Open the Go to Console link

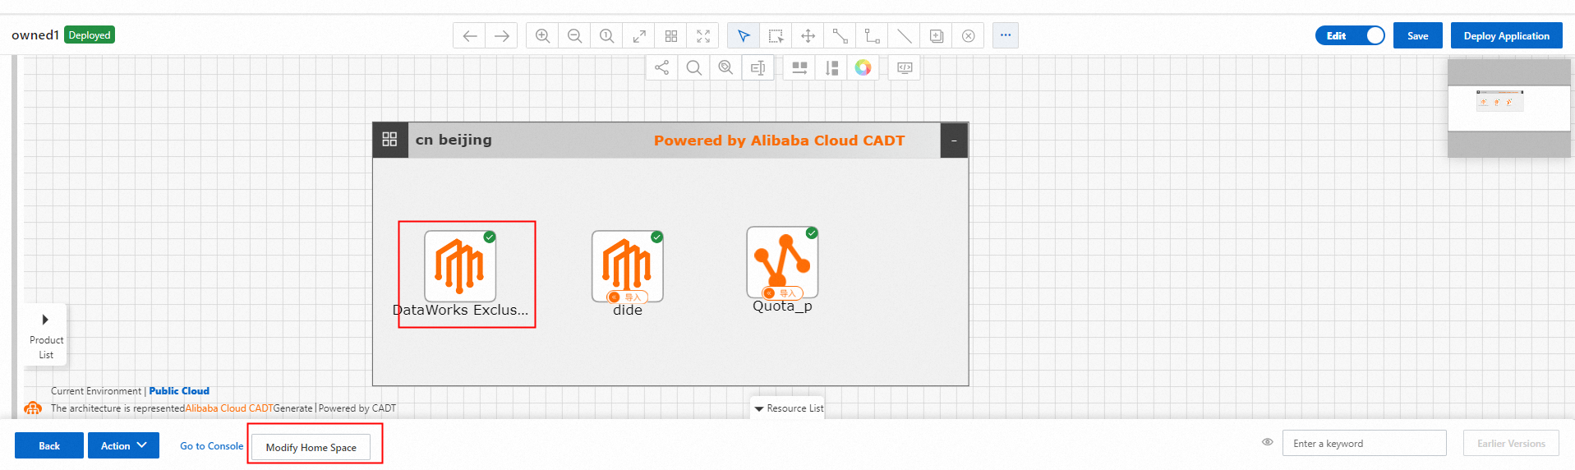(212, 445)
